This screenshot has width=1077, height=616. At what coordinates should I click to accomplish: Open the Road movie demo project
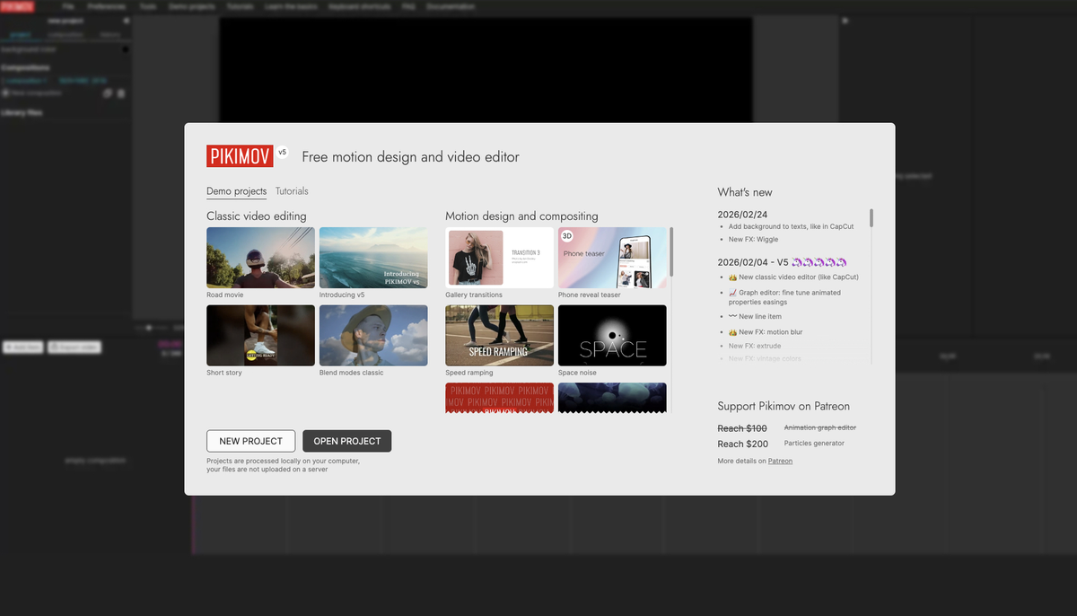click(260, 257)
